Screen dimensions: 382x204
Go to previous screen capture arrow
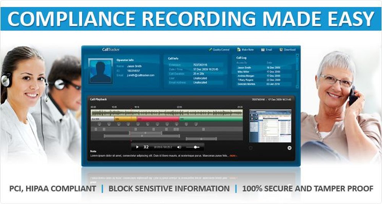tap(251, 148)
